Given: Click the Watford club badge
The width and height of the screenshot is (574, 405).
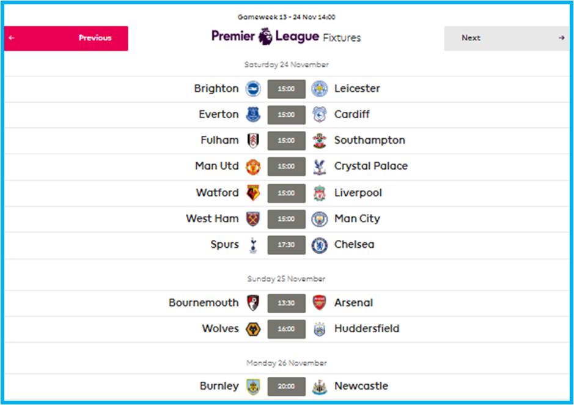Looking at the screenshot, I should coord(253,193).
